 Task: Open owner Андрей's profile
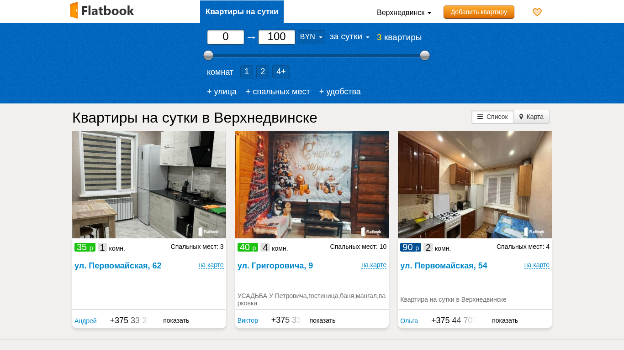[85, 321]
